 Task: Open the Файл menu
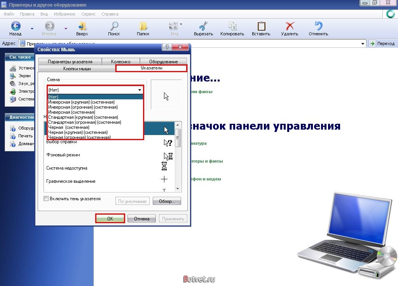[x=9, y=14]
